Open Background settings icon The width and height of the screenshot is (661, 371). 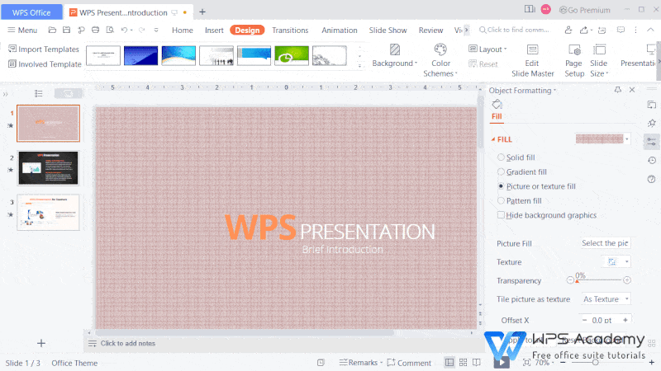(x=395, y=49)
